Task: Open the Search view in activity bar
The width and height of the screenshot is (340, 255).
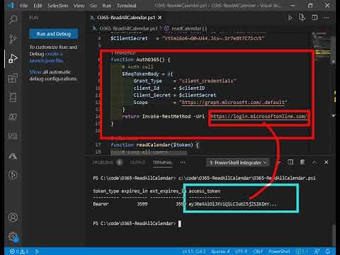Action: click(x=13, y=19)
